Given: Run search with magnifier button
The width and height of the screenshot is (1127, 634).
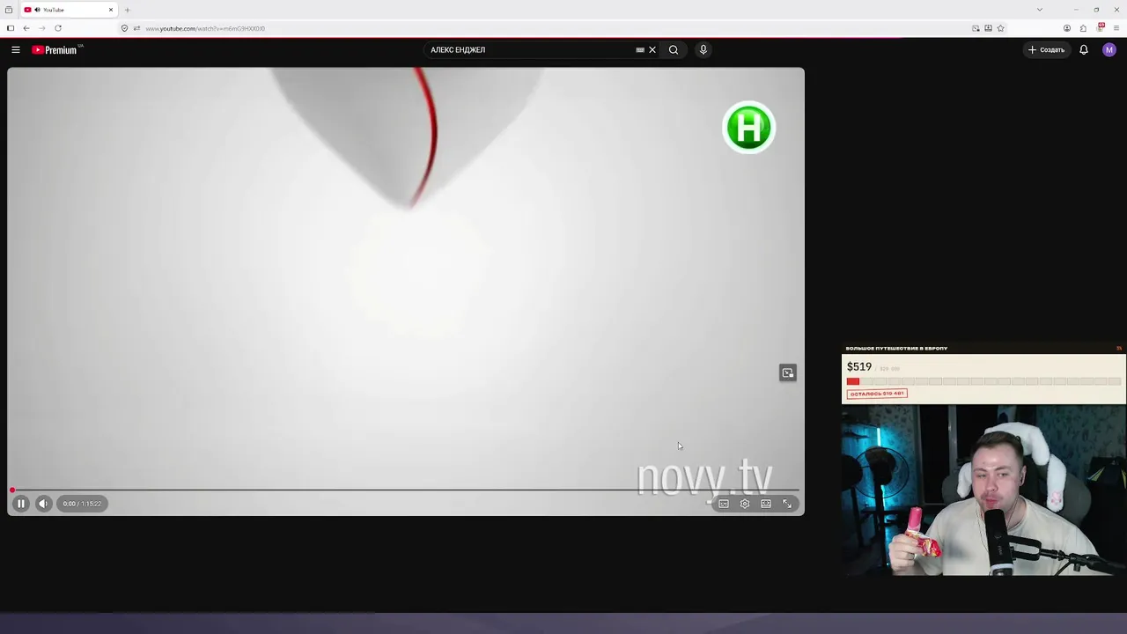Looking at the screenshot, I should tap(674, 50).
